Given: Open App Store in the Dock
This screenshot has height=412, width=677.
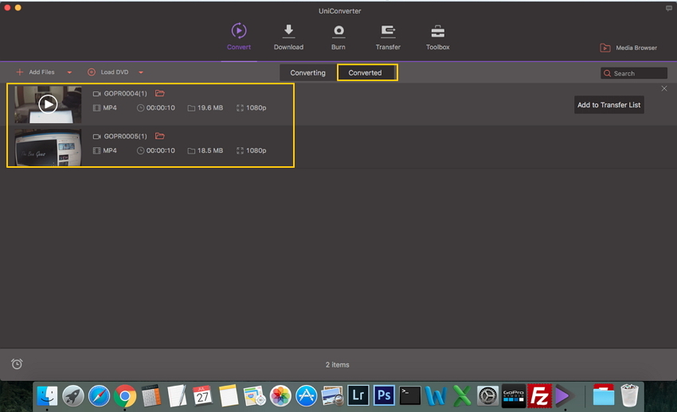Looking at the screenshot, I should [307, 395].
